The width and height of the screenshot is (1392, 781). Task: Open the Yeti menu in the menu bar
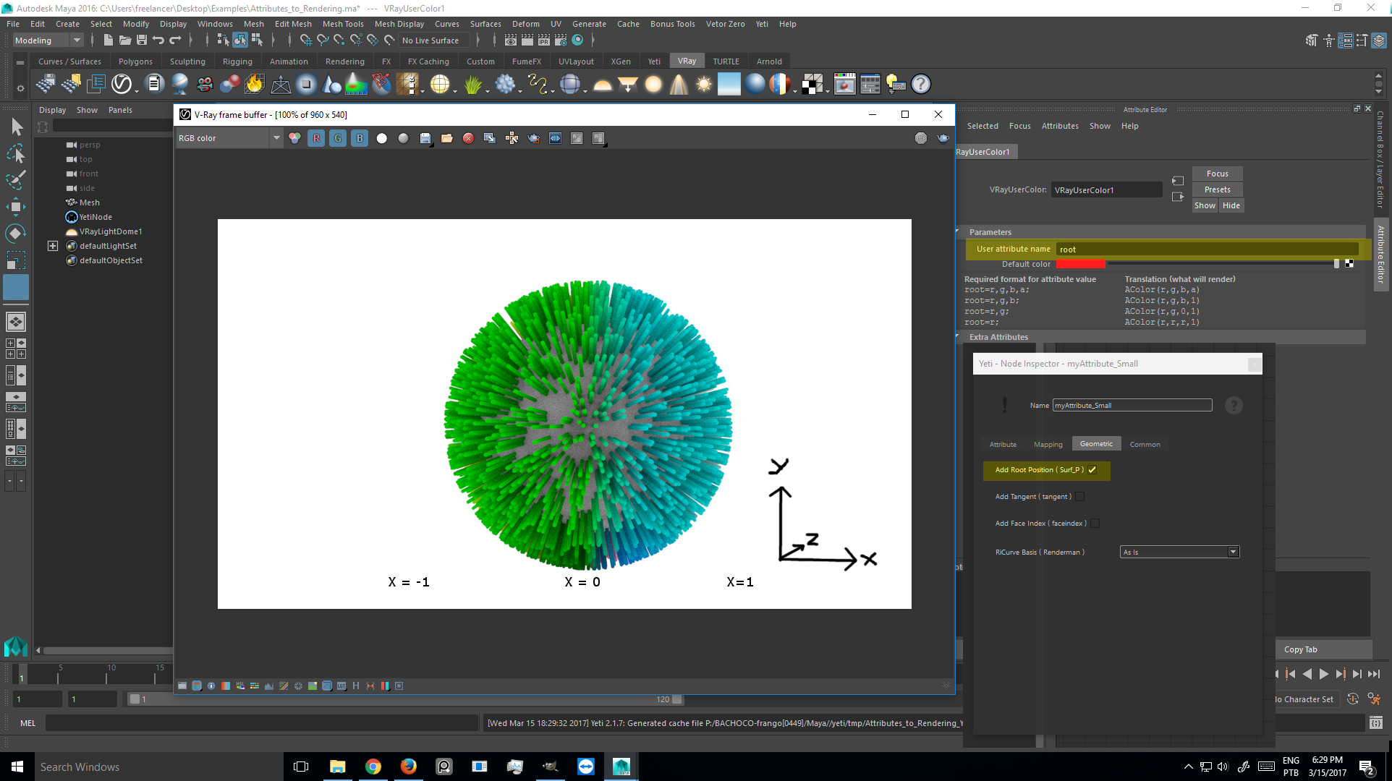click(x=762, y=24)
